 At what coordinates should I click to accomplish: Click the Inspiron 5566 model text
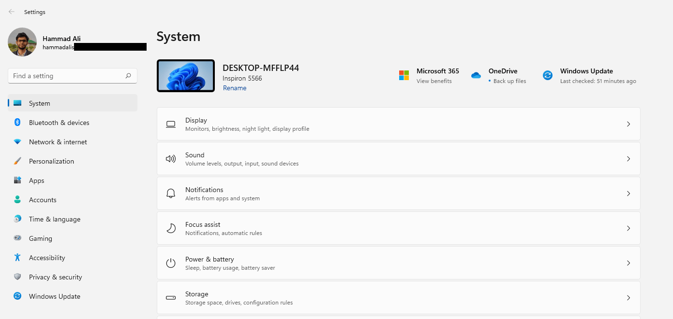coord(242,78)
